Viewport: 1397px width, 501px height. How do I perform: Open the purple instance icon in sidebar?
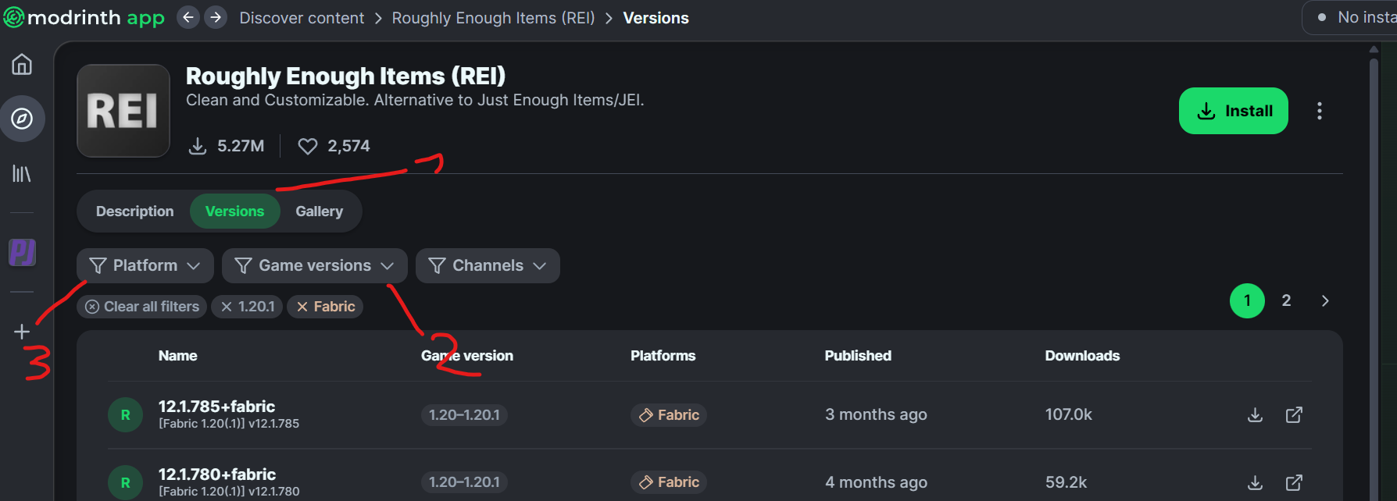22,252
